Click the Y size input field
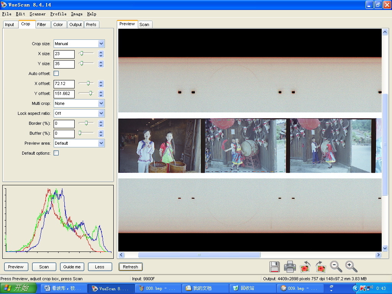This screenshot has height=294, width=392. [64, 64]
